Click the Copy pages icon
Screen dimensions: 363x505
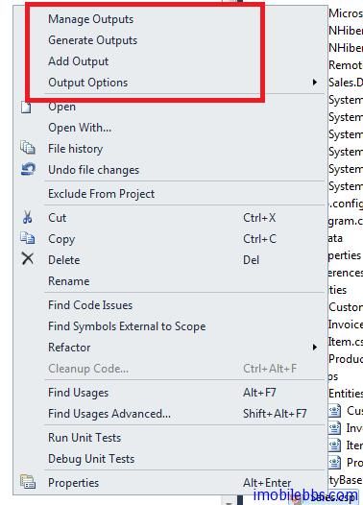[28, 238]
